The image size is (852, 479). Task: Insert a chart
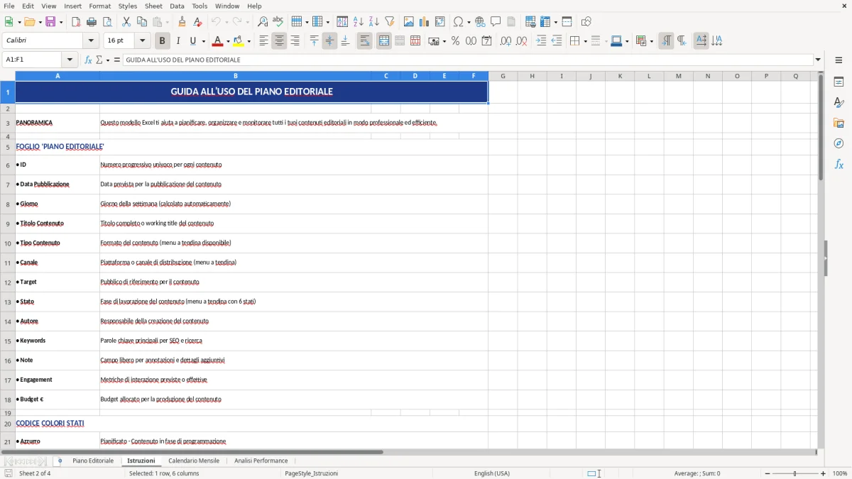(423, 21)
